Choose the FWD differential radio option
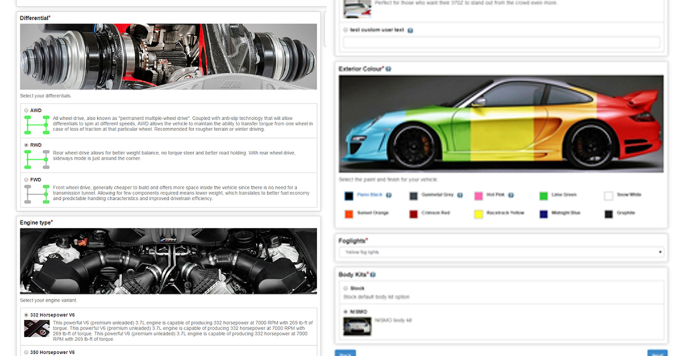682x356 pixels. point(26,180)
